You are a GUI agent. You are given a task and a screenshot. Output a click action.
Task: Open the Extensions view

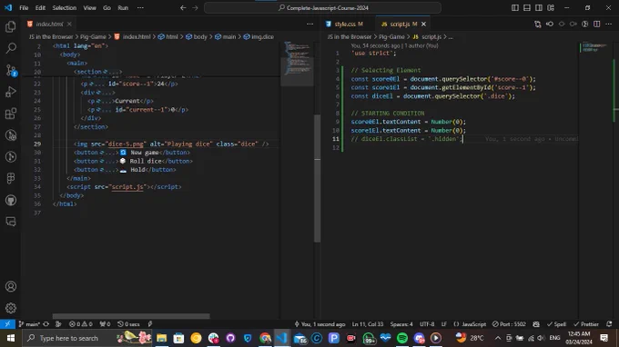[x=11, y=114]
